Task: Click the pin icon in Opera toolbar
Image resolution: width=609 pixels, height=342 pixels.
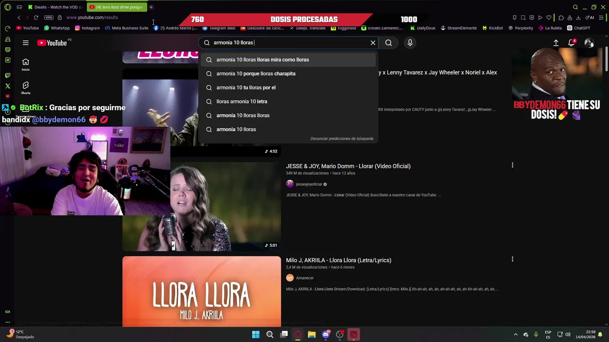Action: point(514,18)
